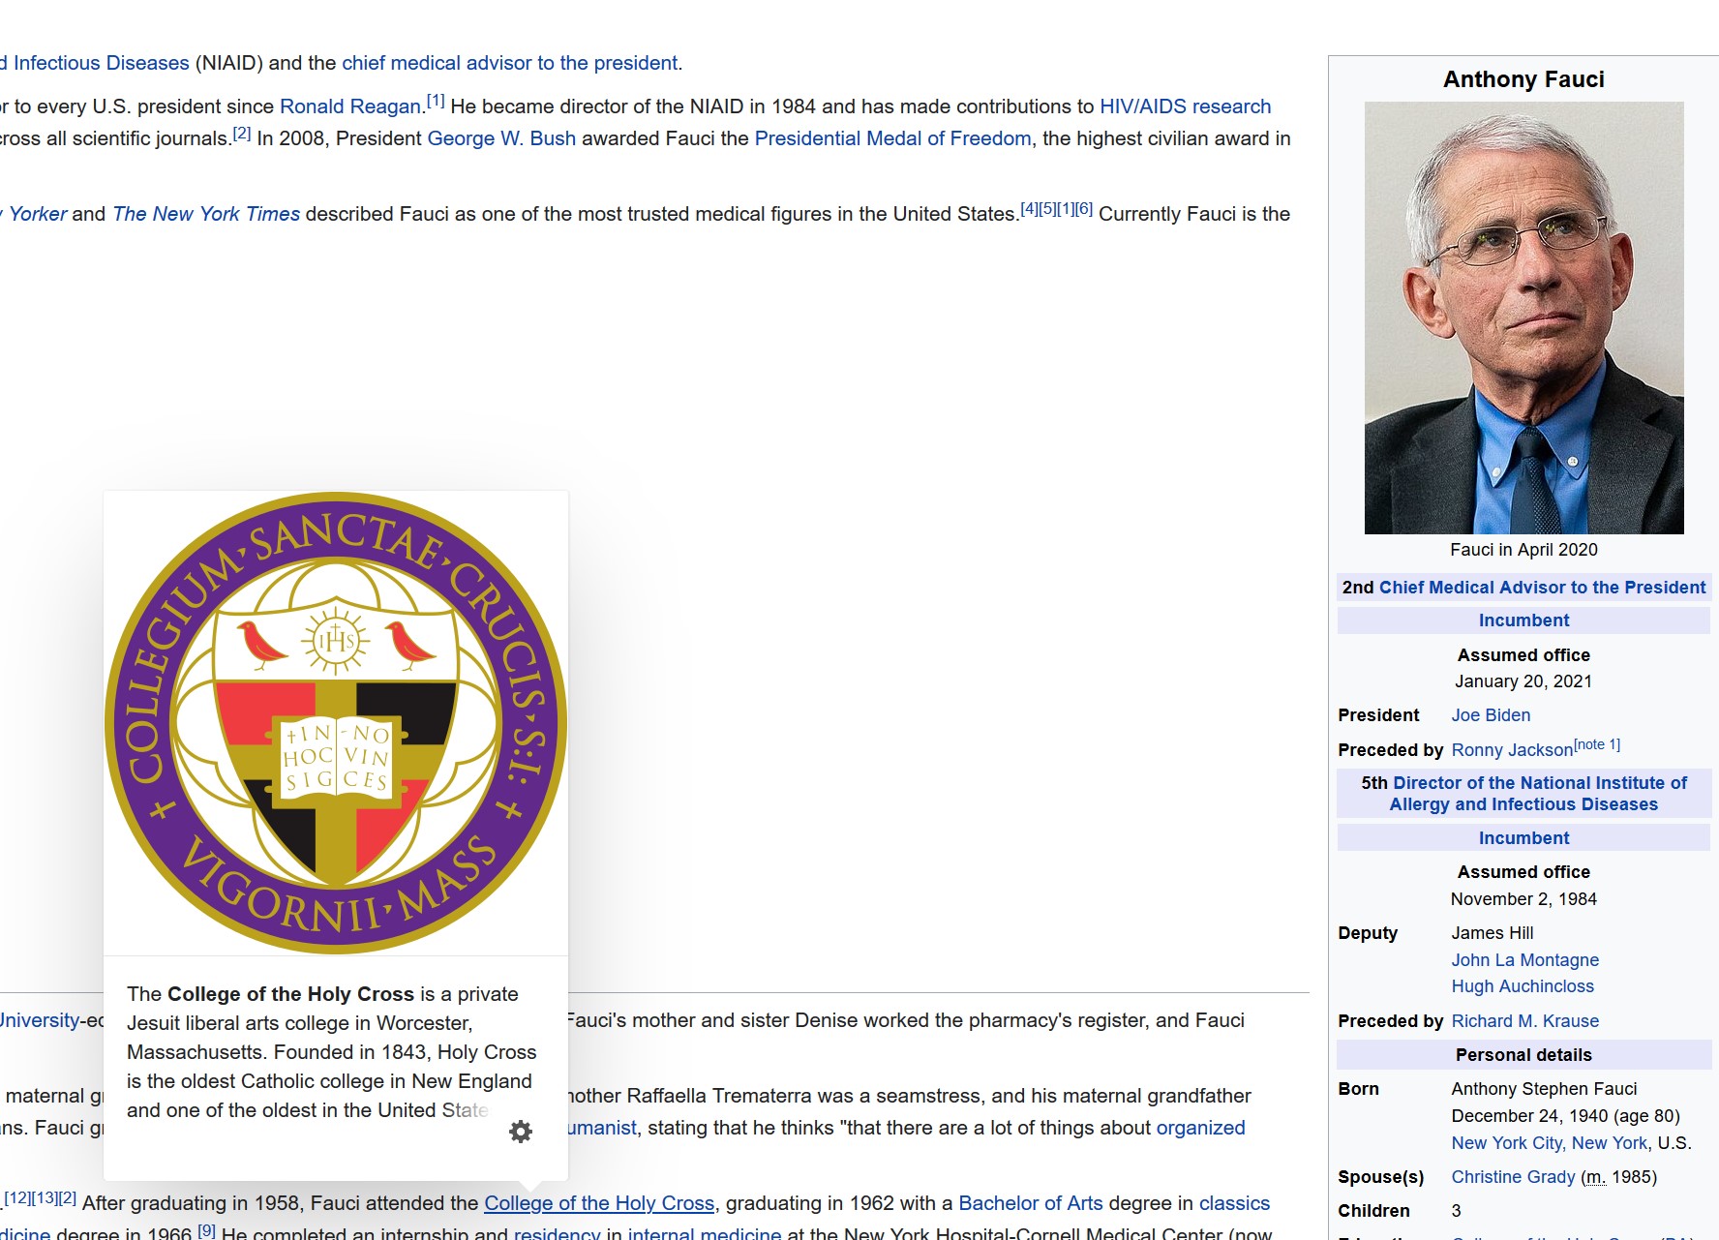
Task: Jump to citation reference [2] after journals
Action: pos(241,133)
